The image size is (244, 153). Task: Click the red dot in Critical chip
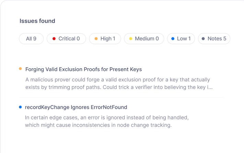(x=54, y=39)
